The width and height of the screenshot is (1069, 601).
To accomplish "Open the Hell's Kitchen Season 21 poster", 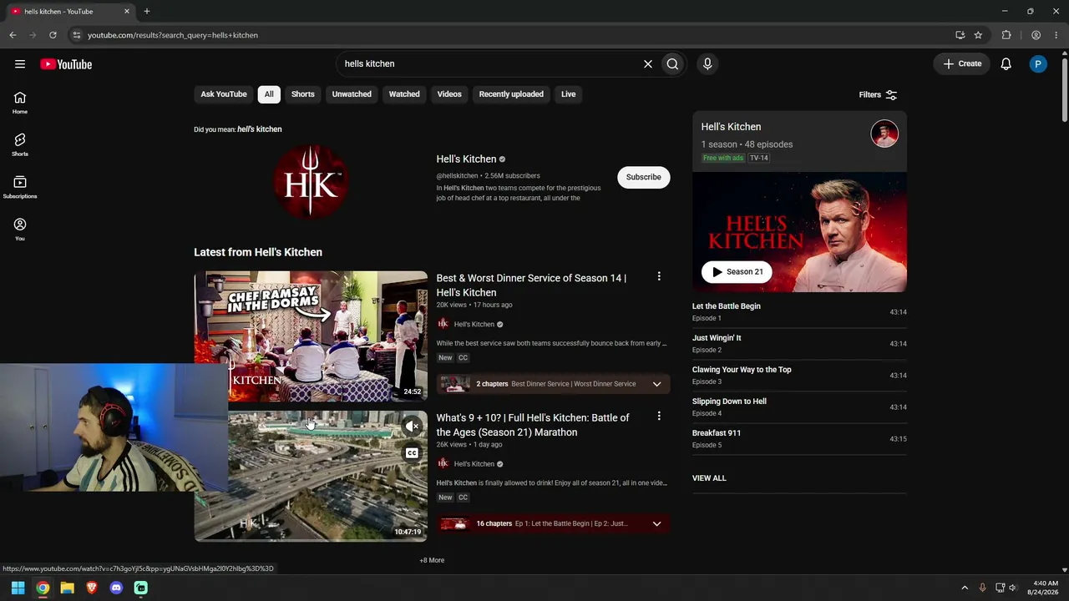I will (799, 232).
